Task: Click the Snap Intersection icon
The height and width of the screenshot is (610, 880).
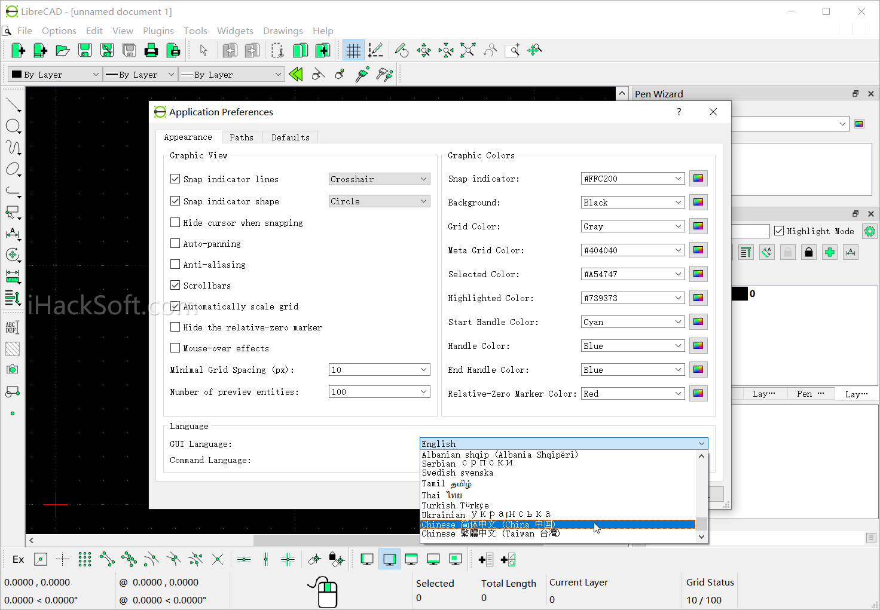Action: pos(218,559)
